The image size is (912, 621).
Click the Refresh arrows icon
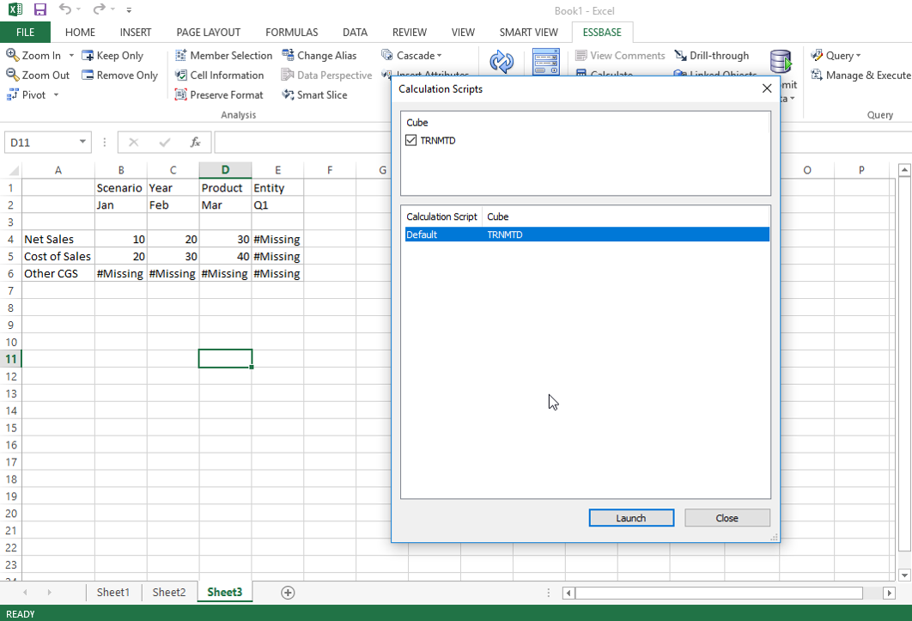501,61
